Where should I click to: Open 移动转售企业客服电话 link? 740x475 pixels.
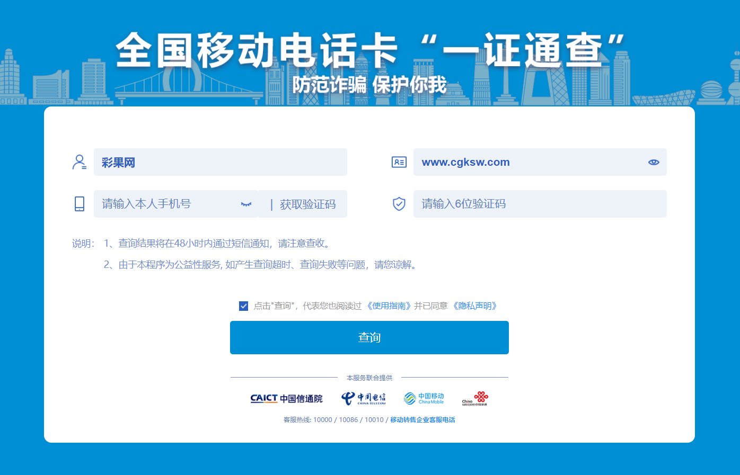pos(422,420)
